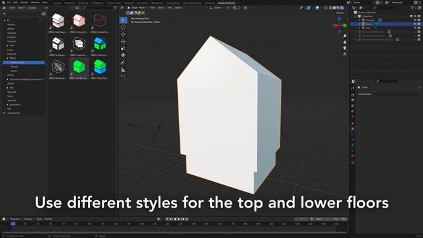Select the Cursor tool in viewport toolbar
This screenshot has width=423, height=238.
pyautogui.click(x=124, y=27)
